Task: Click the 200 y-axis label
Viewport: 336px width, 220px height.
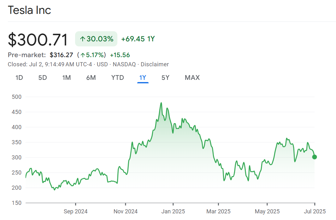Action: [x=16, y=188]
